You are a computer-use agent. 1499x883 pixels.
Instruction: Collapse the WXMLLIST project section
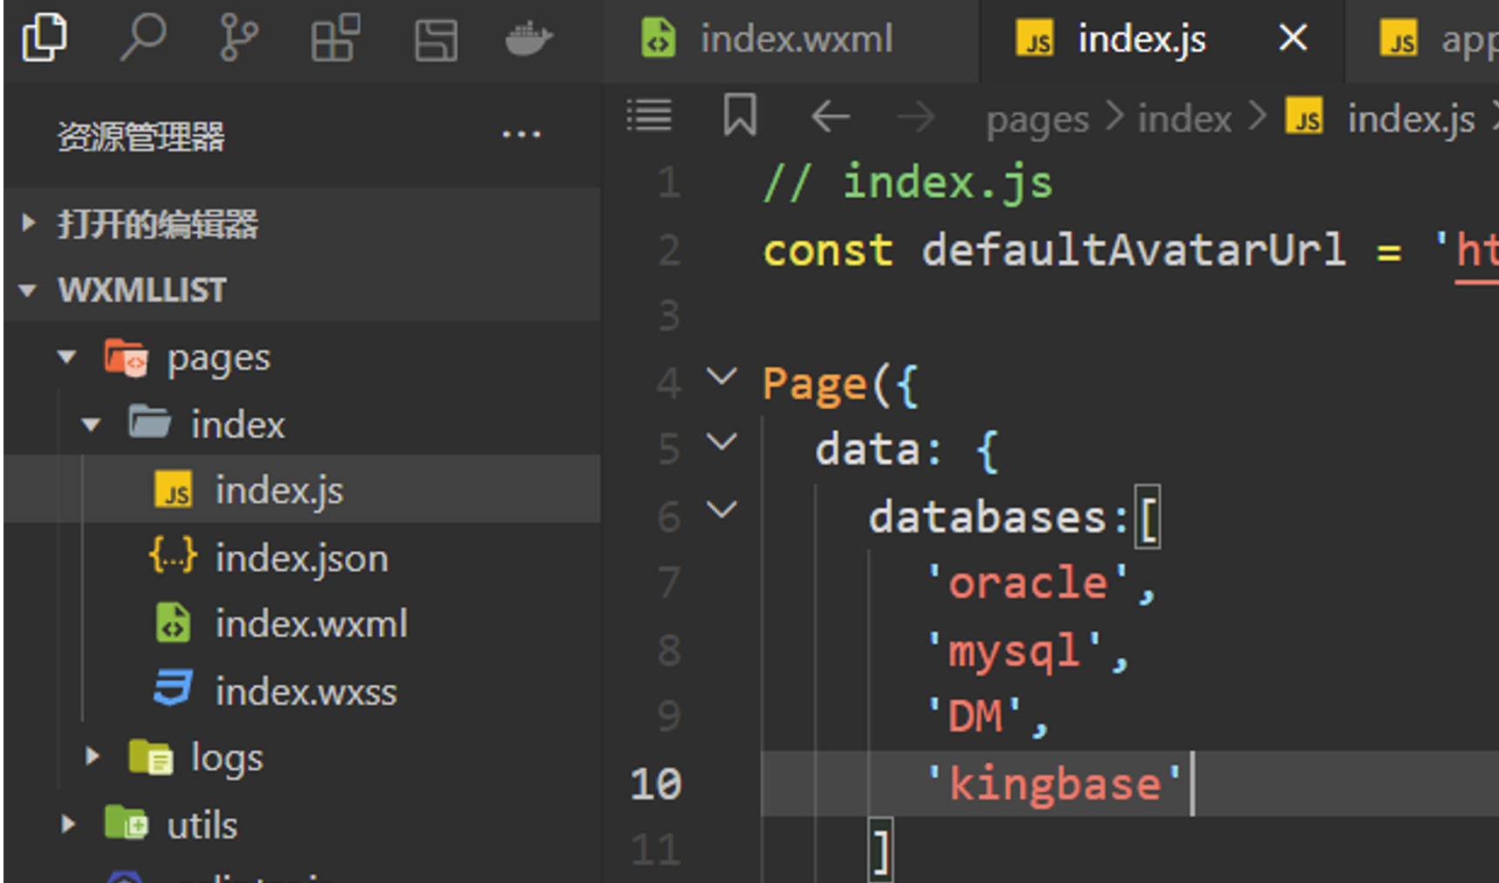tap(302, 290)
